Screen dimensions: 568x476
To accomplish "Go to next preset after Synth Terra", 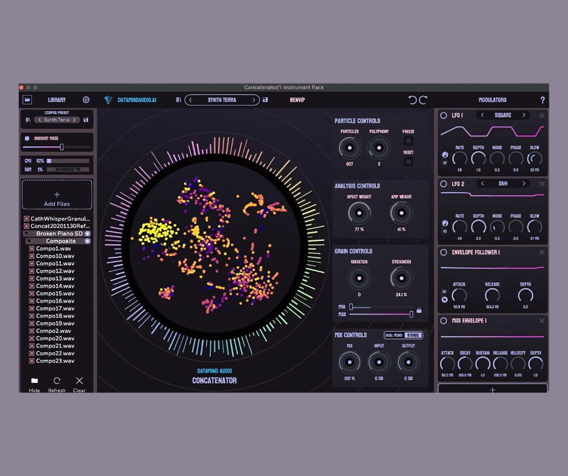I will tap(254, 100).
